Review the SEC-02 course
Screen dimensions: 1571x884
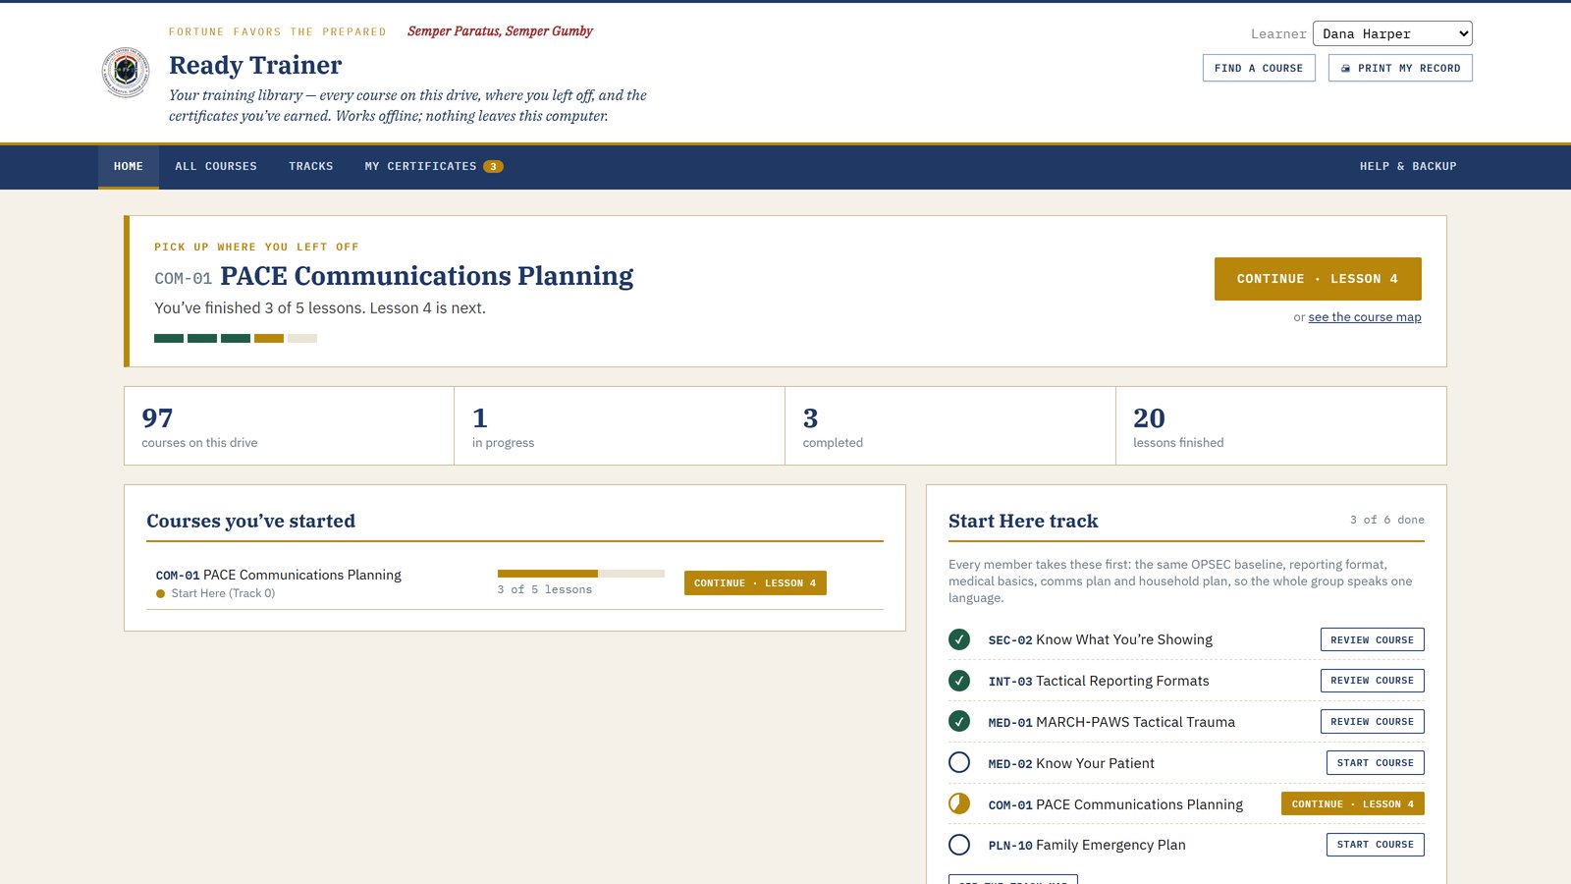tap(1372, 639)
